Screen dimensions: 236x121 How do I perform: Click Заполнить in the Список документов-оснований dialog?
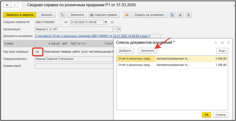click(x=147, y=50)
